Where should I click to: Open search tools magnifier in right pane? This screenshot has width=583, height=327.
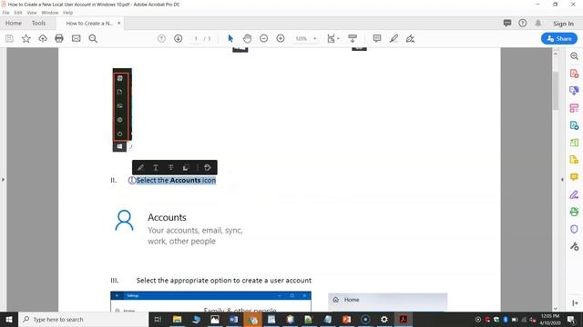tap(574, 56)
